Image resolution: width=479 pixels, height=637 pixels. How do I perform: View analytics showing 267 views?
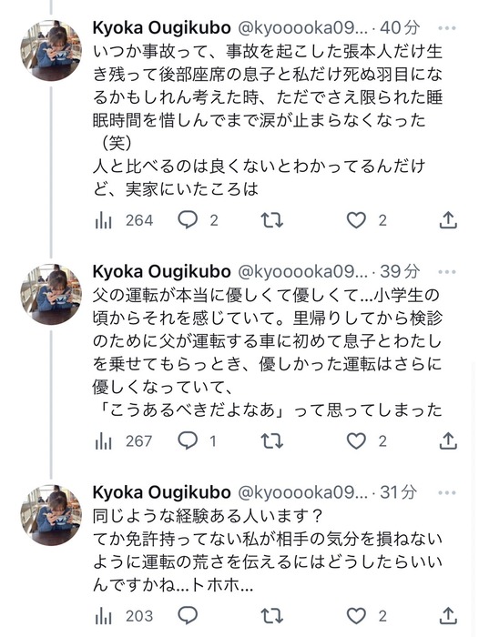coord(124,441)
